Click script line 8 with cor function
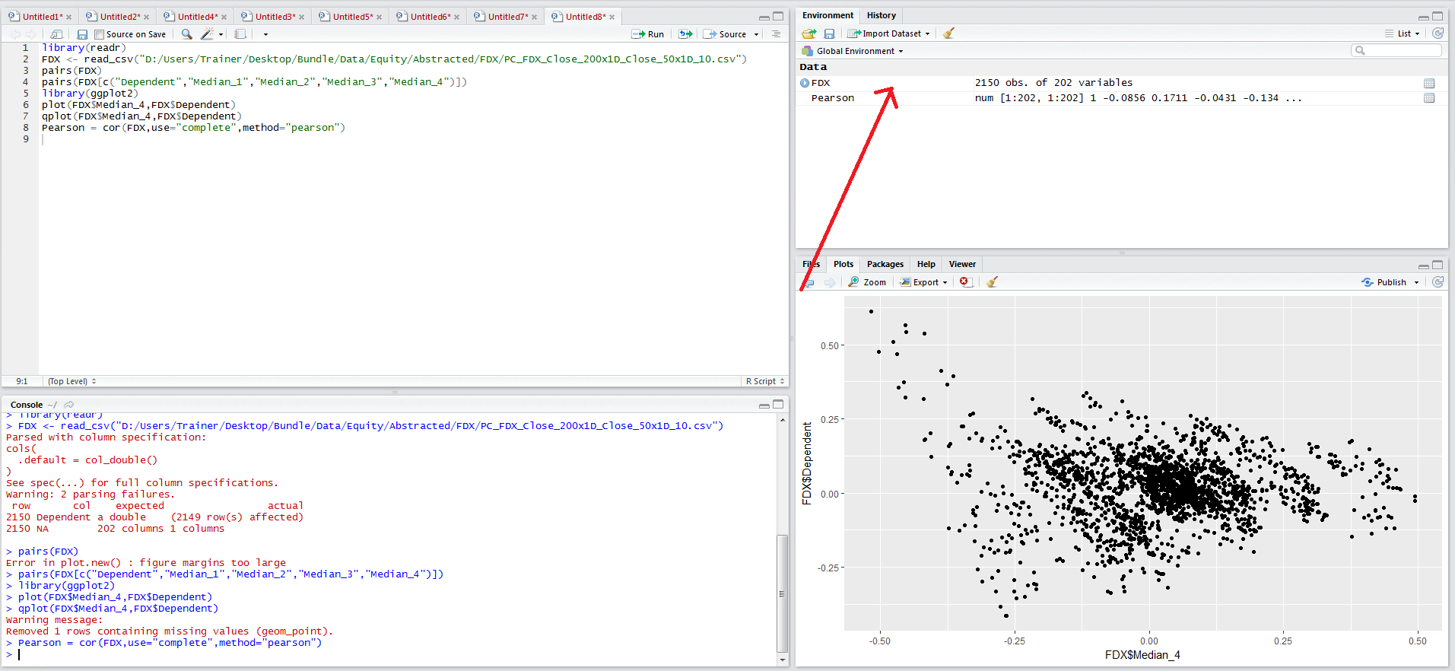This screenshot has width=1455, height=671. [193, 128]
